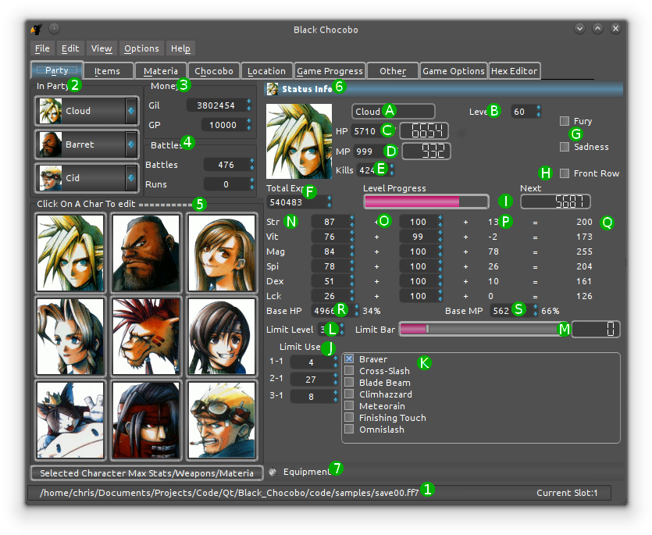Select Barret's portrait in character grid

tap(146, 253)
